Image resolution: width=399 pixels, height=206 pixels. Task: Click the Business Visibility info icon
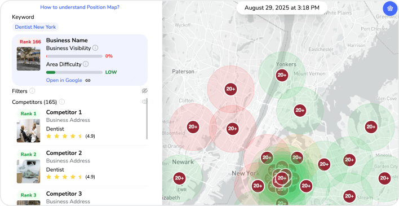[x=95, y=48]
